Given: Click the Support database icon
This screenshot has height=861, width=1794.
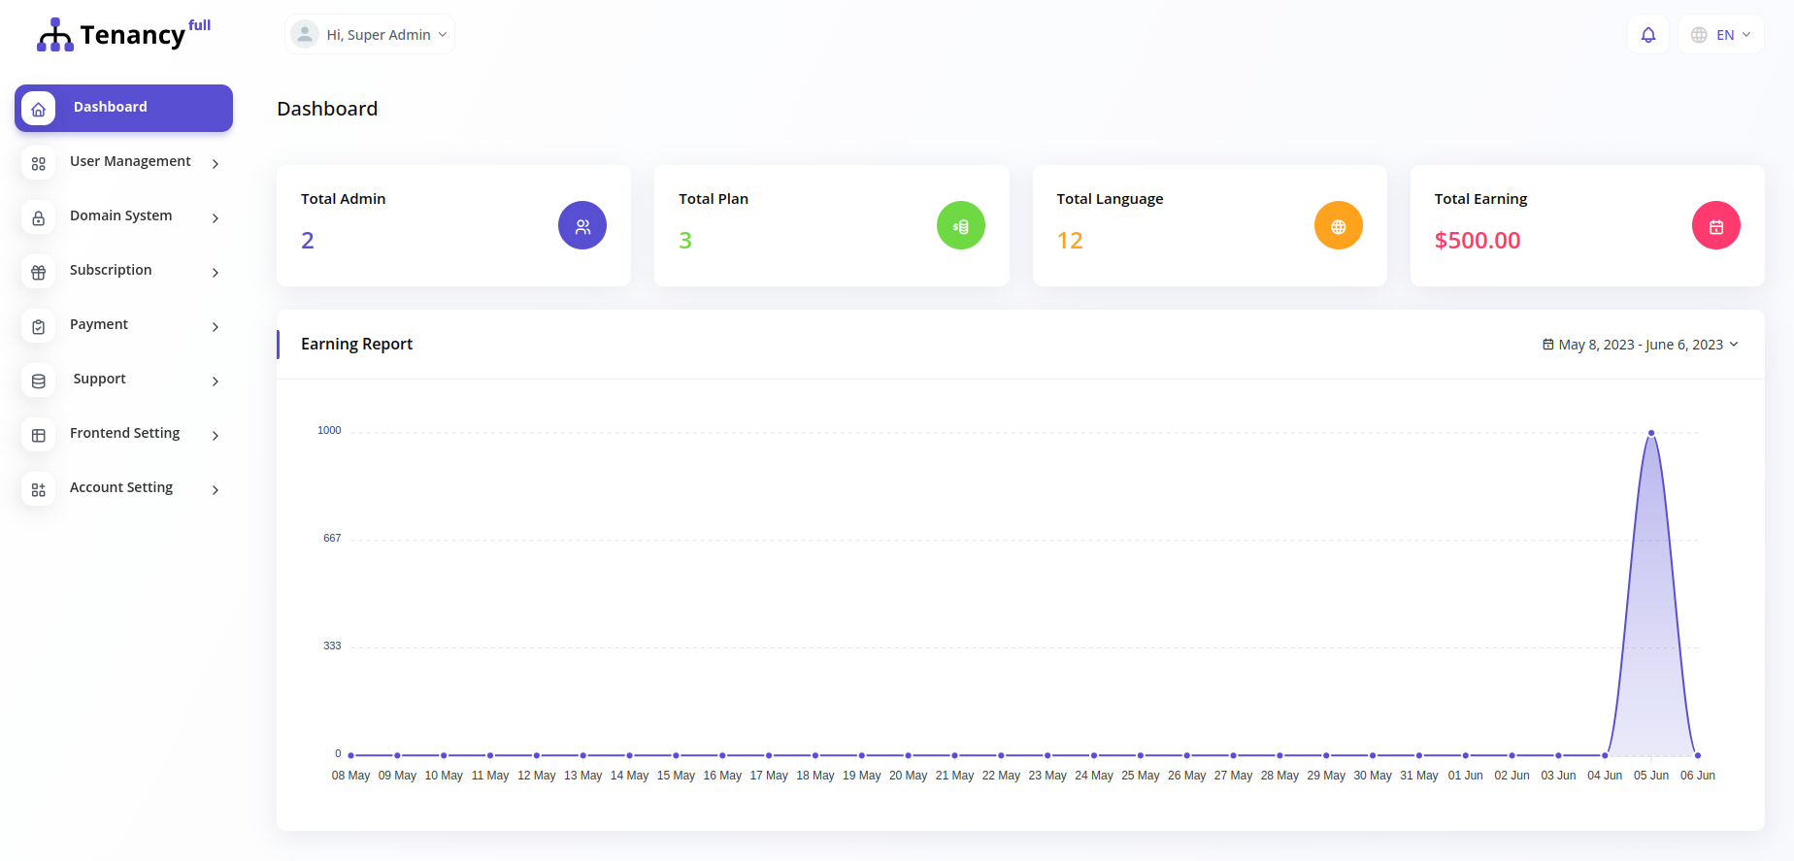Looking at the screenshot, I should 39,381.
